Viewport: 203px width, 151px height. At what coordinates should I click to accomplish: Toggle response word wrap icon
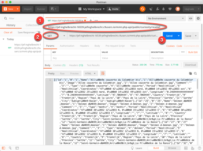[103, 73]
